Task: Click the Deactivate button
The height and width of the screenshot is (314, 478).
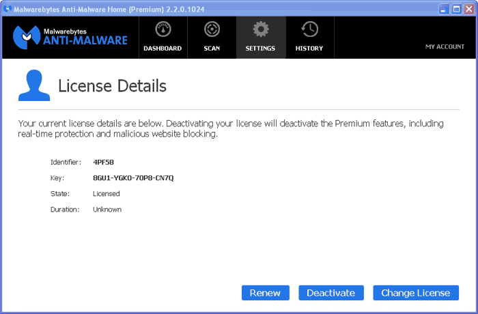Action: tap(331, 293)
